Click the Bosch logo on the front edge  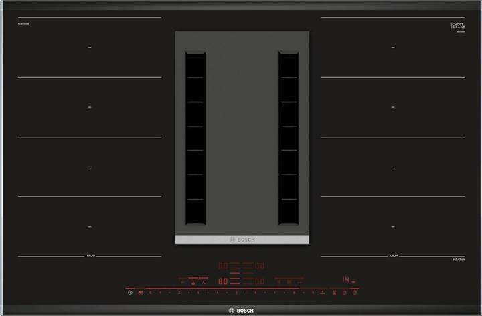241,311
